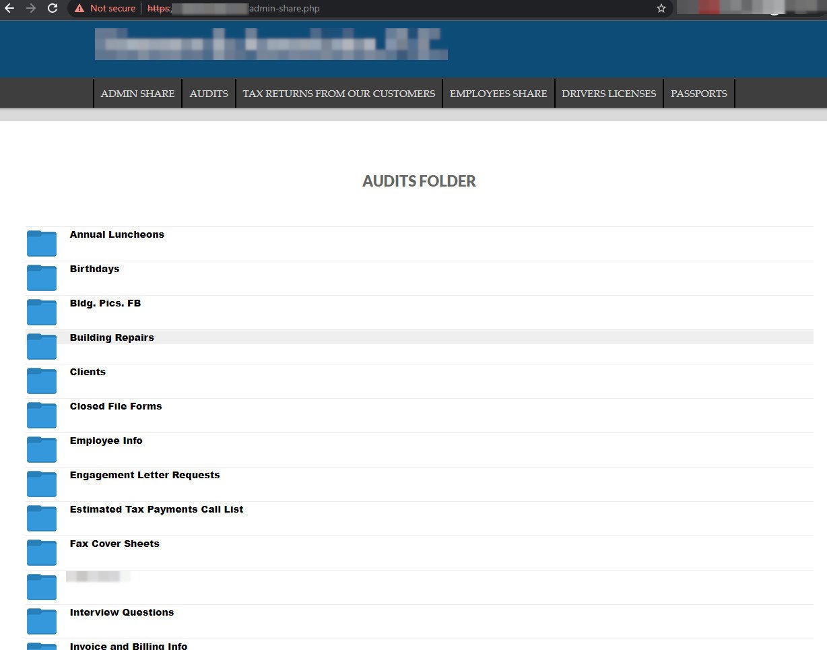Open the DRIVERS LICENSES section

pyautogui.click(x=609, y=93)
